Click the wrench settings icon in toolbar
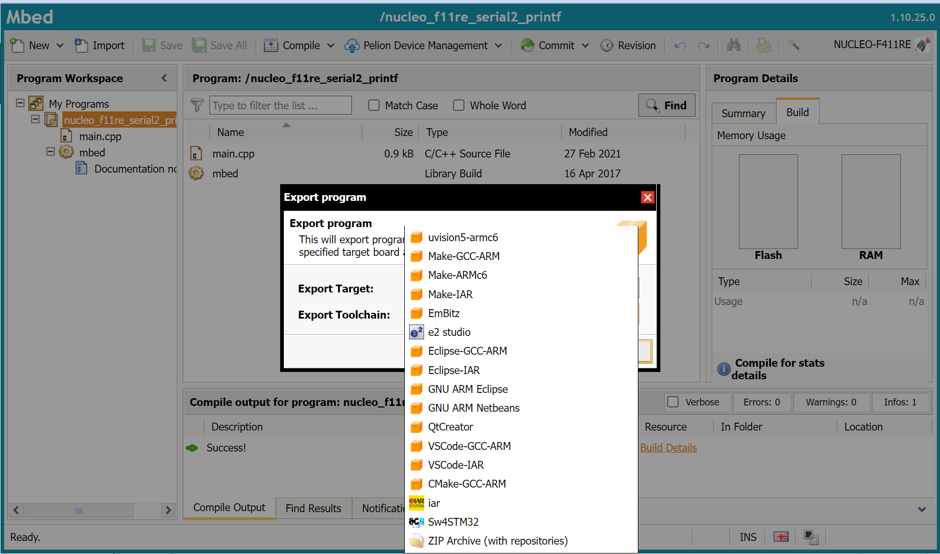Screen dimensions: 940x554 [x=794, y=46]
